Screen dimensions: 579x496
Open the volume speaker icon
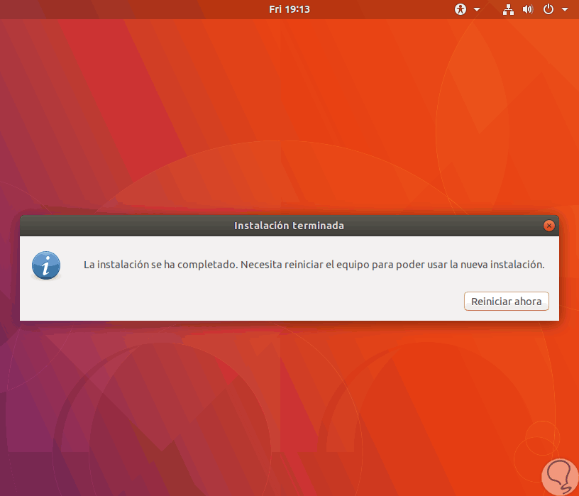click(528, 10)
